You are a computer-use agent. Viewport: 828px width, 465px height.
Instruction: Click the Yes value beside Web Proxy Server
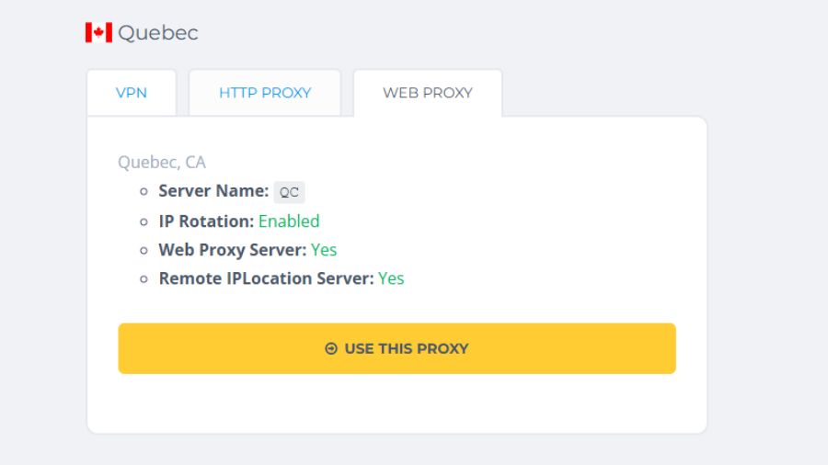[x=324, y=249]
